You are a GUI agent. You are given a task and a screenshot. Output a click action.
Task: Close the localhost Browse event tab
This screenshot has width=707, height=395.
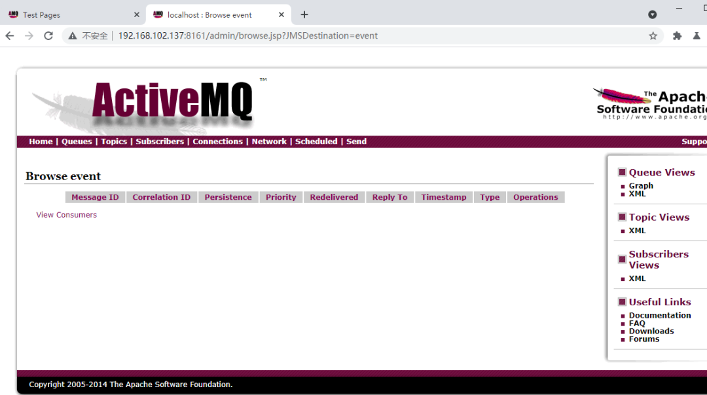click(x=281, y=15)
